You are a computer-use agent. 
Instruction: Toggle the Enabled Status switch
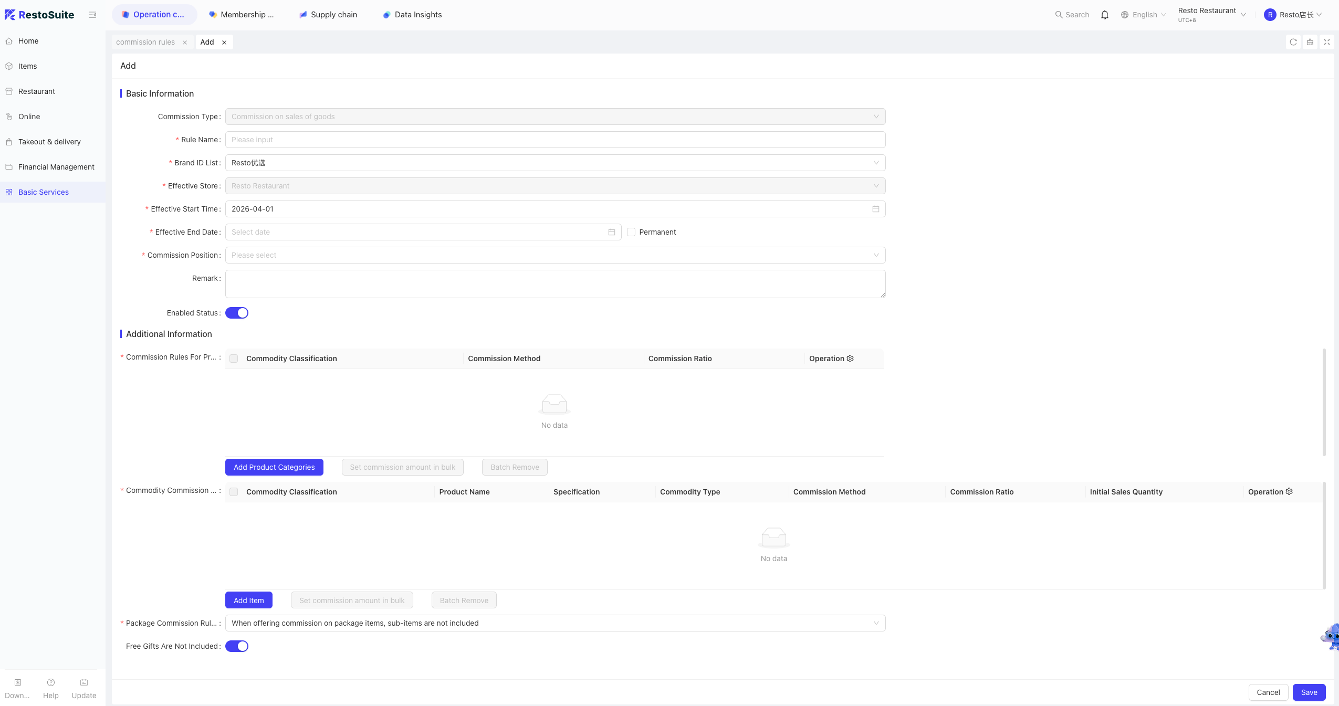coord(237,313)
